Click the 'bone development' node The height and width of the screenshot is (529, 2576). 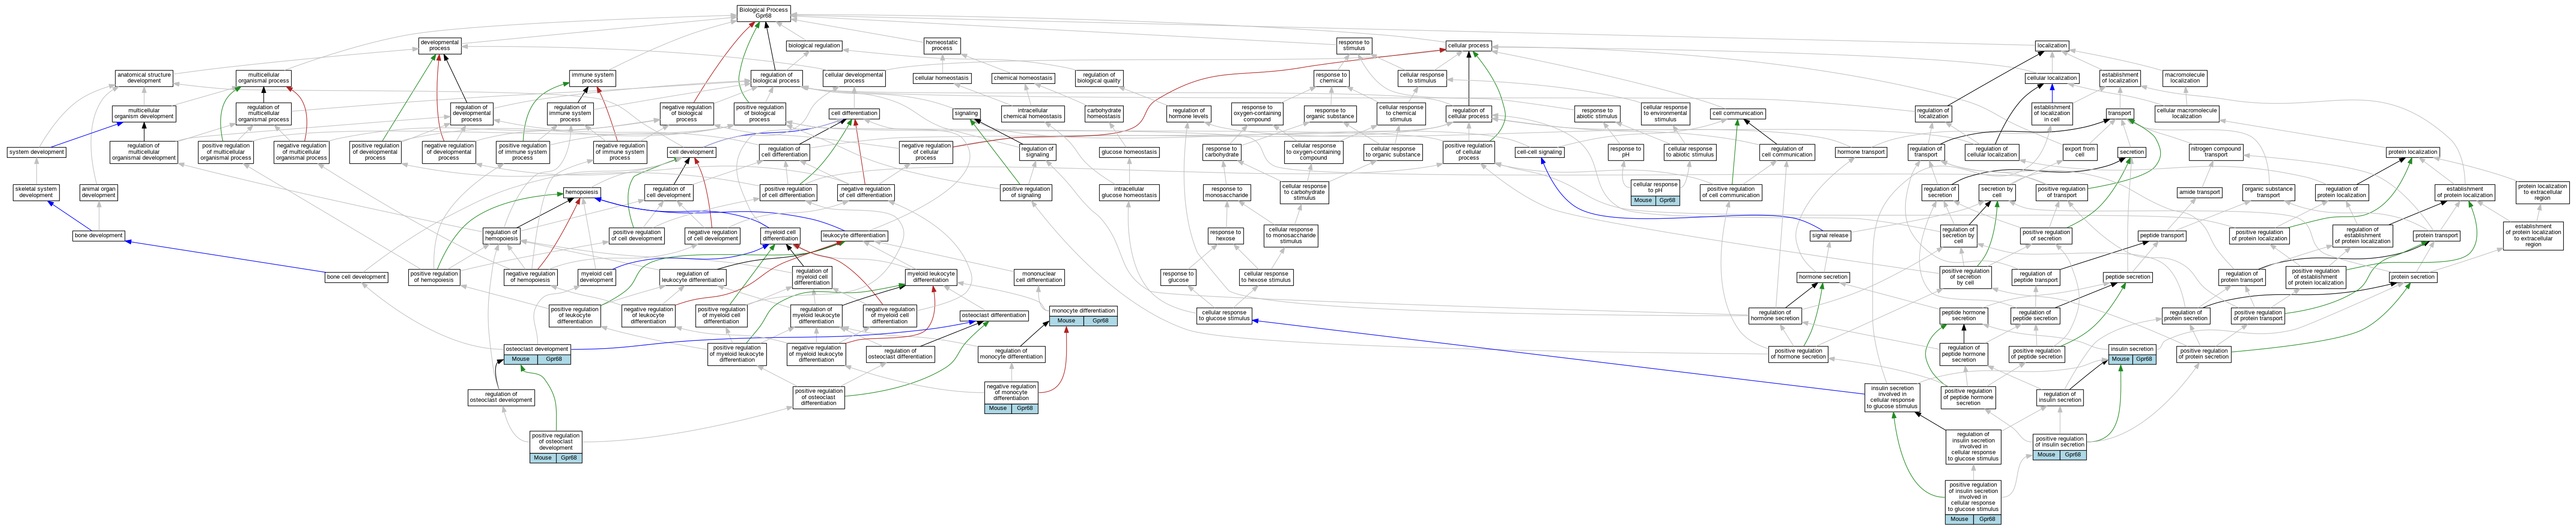pos(99,236)
